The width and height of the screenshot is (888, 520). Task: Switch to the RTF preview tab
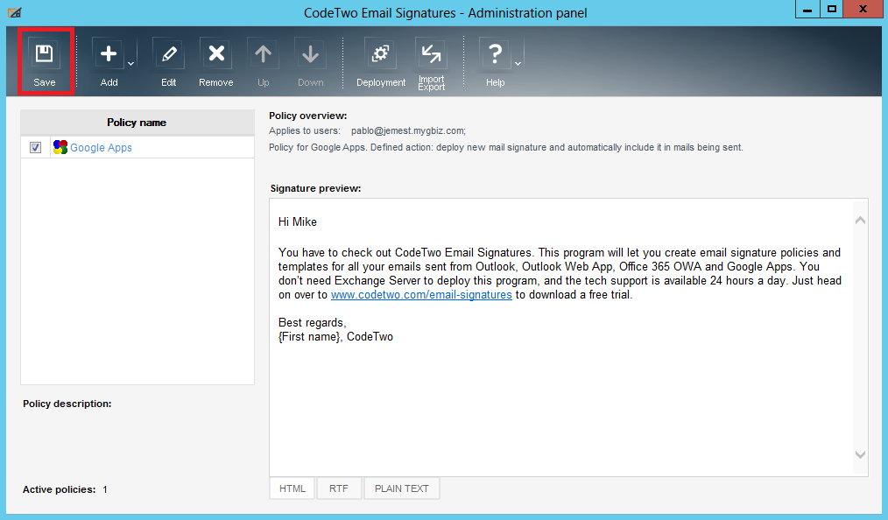(339, 488)
